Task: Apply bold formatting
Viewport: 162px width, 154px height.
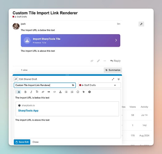Action: coord(25,92)
